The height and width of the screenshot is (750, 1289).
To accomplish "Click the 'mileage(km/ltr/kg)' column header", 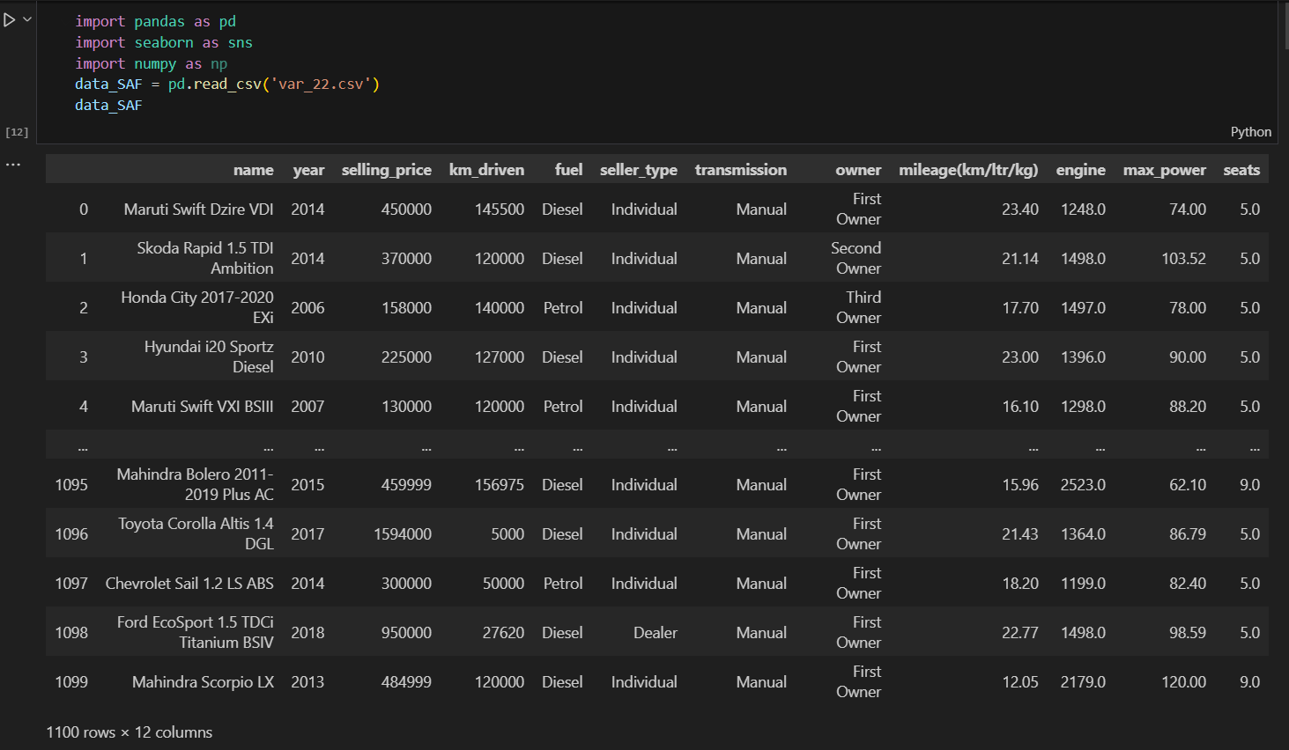I will [968, 170].
